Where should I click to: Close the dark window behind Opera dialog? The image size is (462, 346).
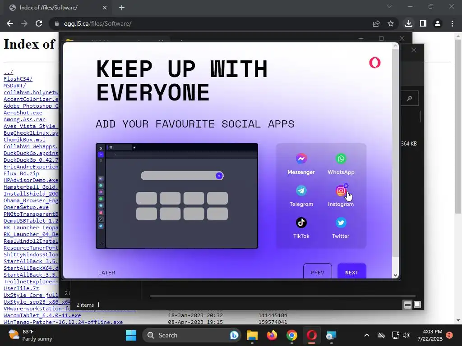(414, 50)
